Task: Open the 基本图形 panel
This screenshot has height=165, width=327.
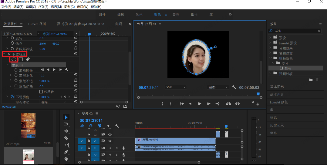Action: pos(277,87)
